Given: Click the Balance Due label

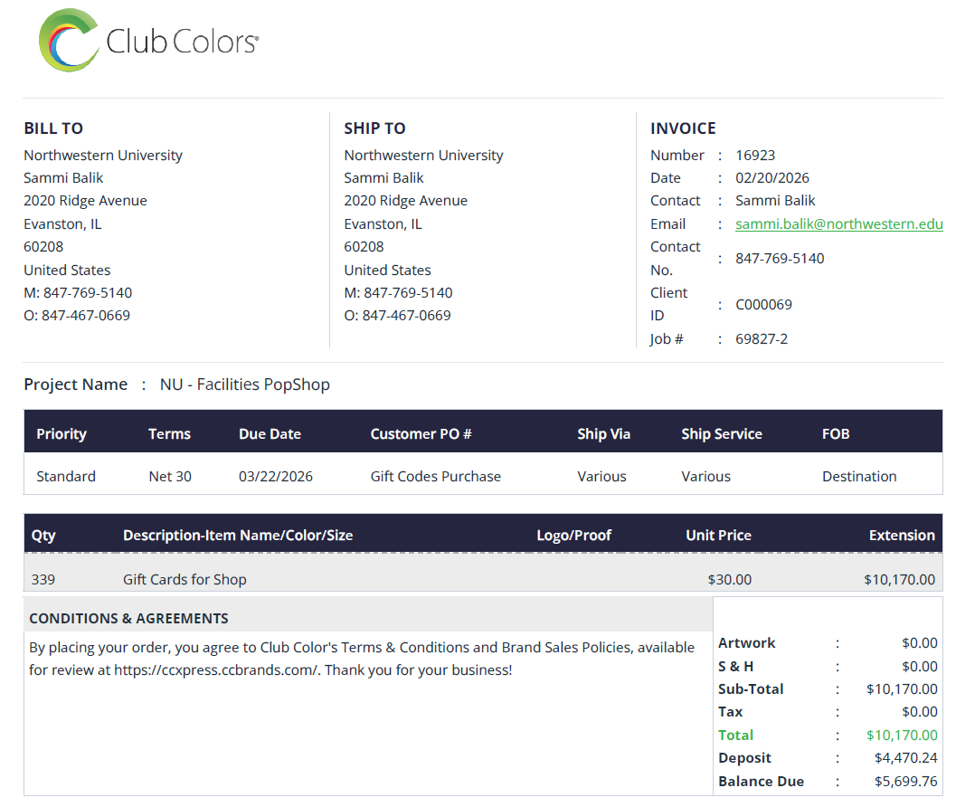Looking at the screenshot, I should pyautogui.click(x=761, y=782).
